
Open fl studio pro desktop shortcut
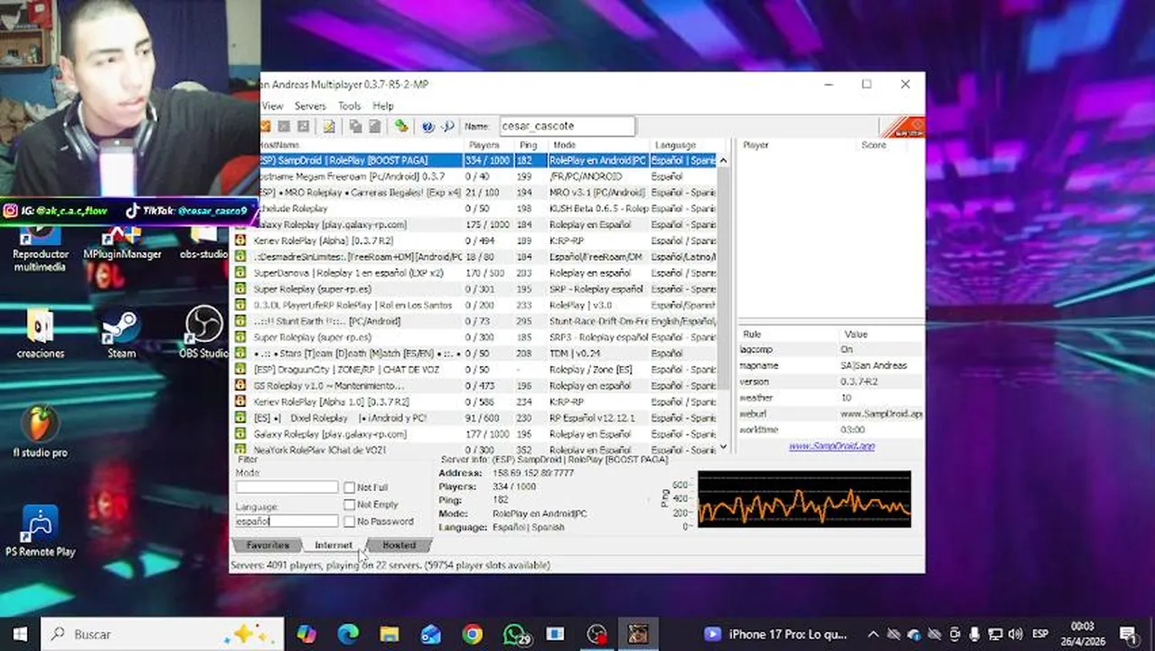[x=40, y=433]
